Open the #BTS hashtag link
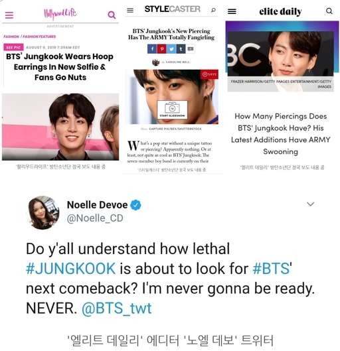 [x=271, y=269]
